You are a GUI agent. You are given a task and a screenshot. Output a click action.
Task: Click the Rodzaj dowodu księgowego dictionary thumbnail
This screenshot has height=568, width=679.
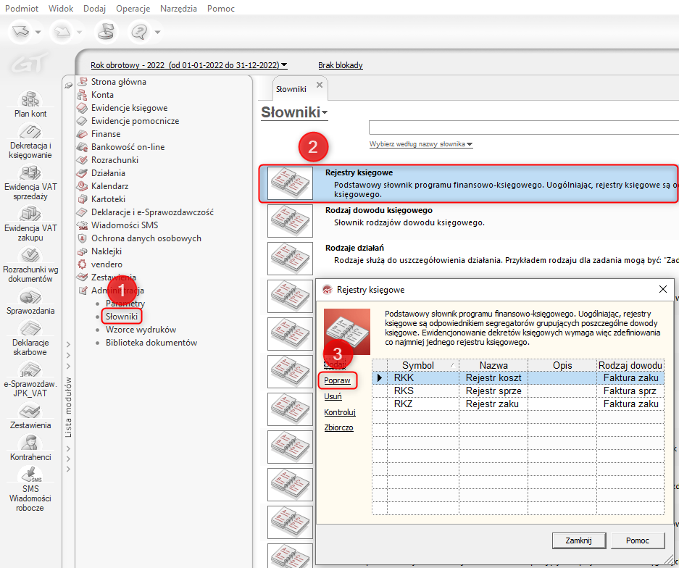[290, 221]
